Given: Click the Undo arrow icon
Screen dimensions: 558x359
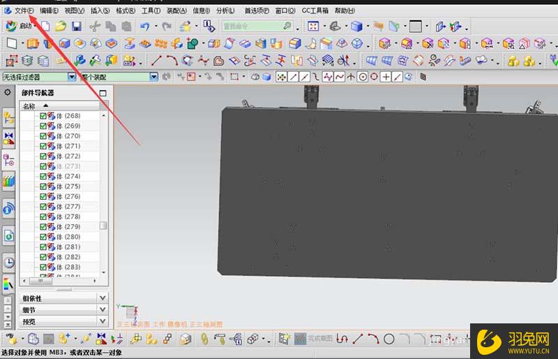Looking at the screenshot, I should (144, 26).
